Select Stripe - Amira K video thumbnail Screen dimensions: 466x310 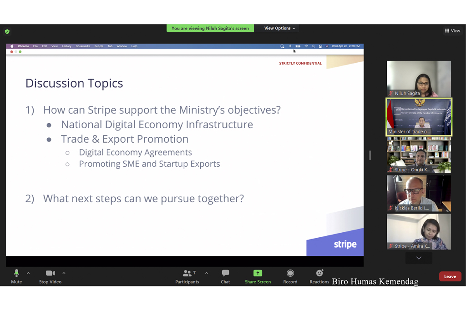[x=419, y=232]
